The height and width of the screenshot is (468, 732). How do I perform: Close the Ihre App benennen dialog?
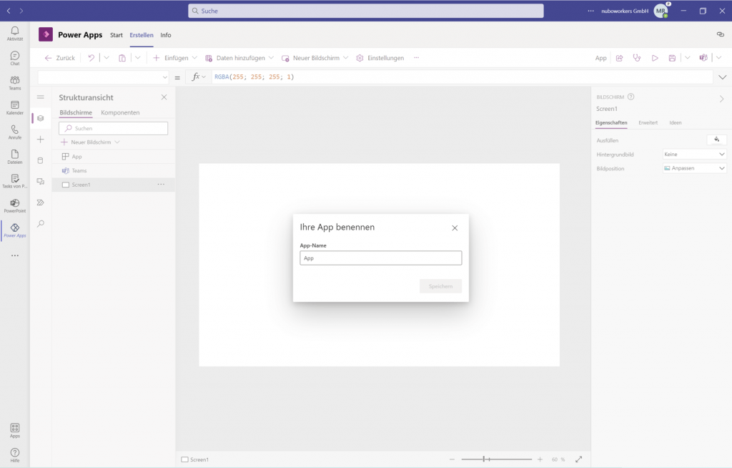tap(455, 228)
